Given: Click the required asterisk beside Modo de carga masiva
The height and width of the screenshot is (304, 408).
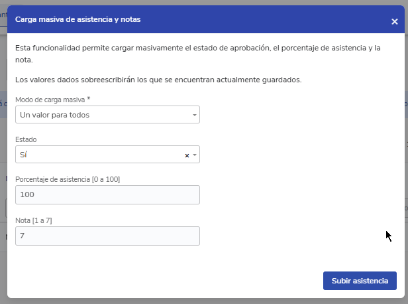Looking at the screenshot, I should point(89,99).
